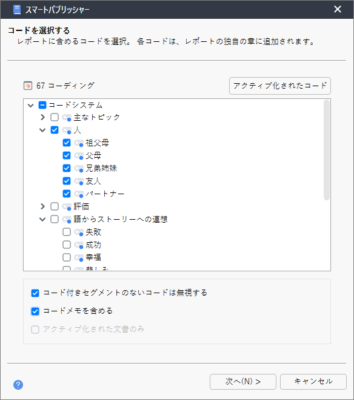Click the Smart Publisher book icon in title bar
The width and height of the screenshot is (354, 400).
17,10
